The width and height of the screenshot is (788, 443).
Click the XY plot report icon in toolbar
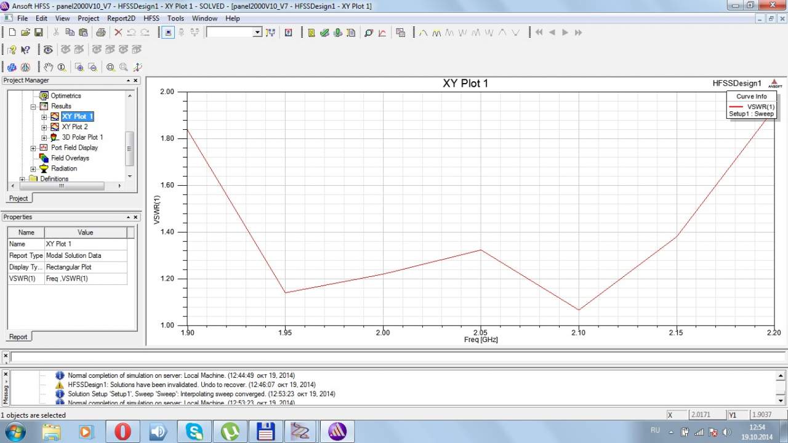coord(382,33)
